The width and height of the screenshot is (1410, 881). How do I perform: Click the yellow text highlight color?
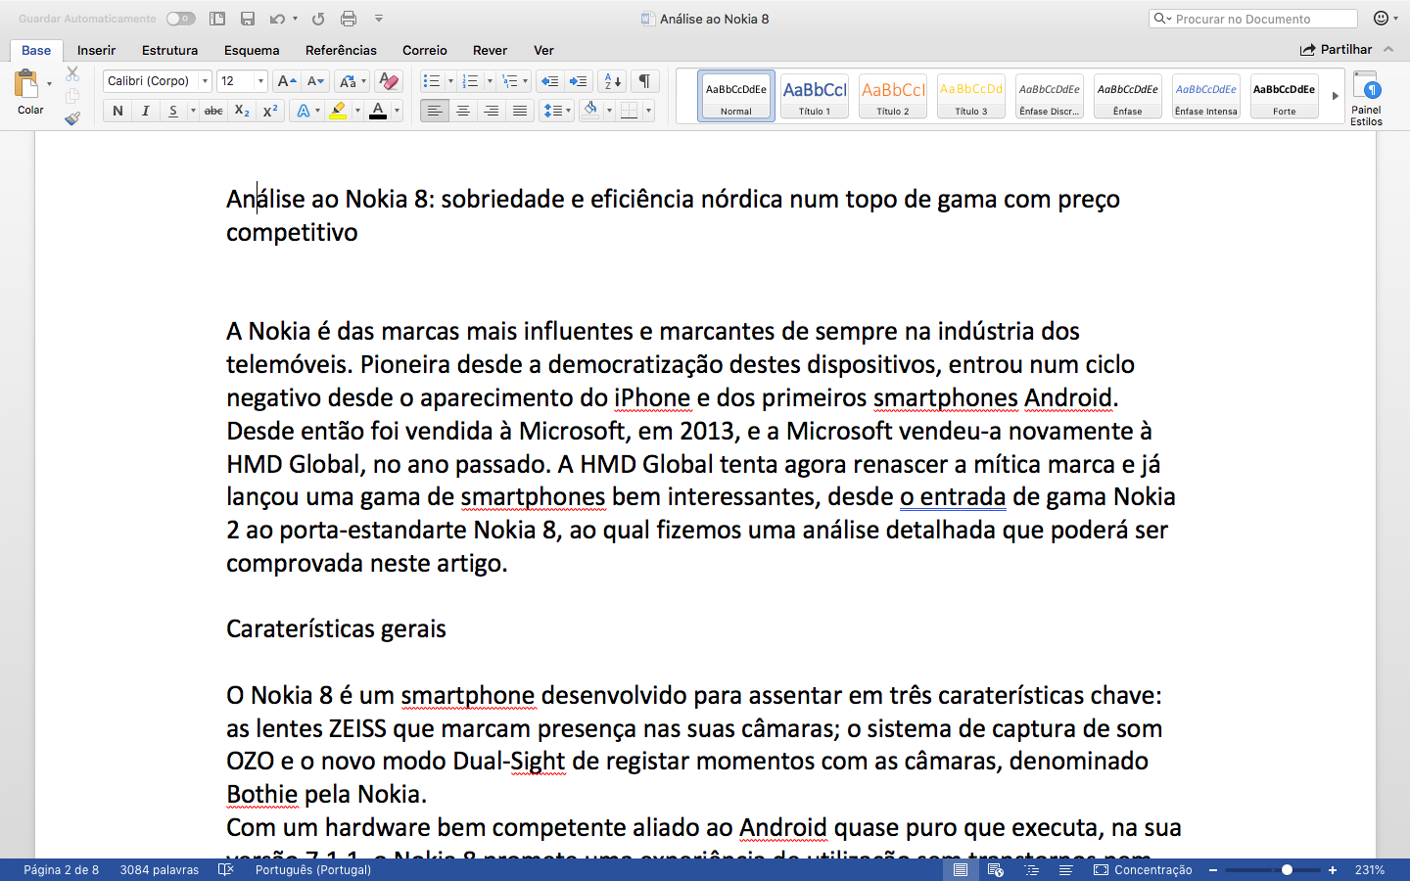pyautogui.click(x=338, y=111)
